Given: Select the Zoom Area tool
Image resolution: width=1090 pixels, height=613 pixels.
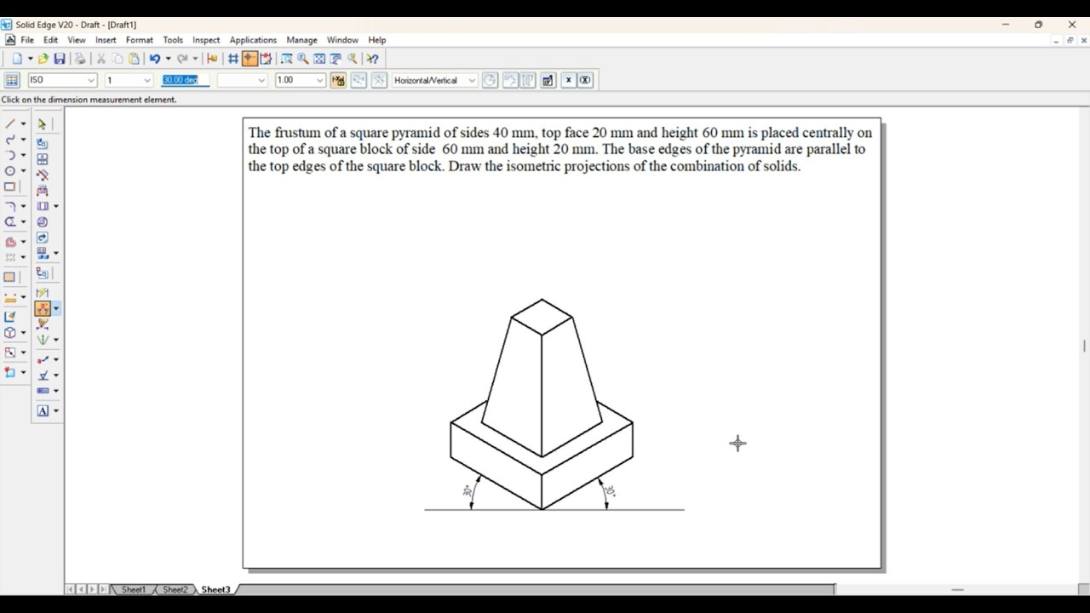Looking at the screenshot, I should pyautogui.click(x=287, y=59).
